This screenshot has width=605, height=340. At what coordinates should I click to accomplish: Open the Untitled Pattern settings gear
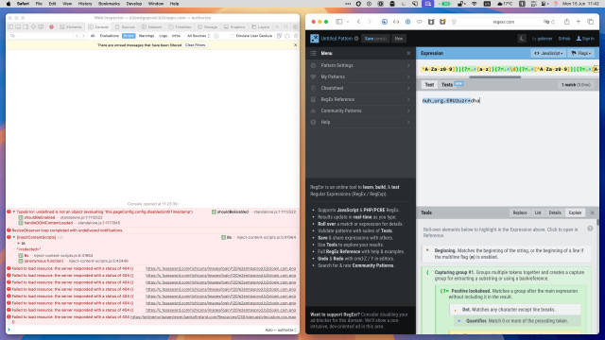[x=356, y=39]
